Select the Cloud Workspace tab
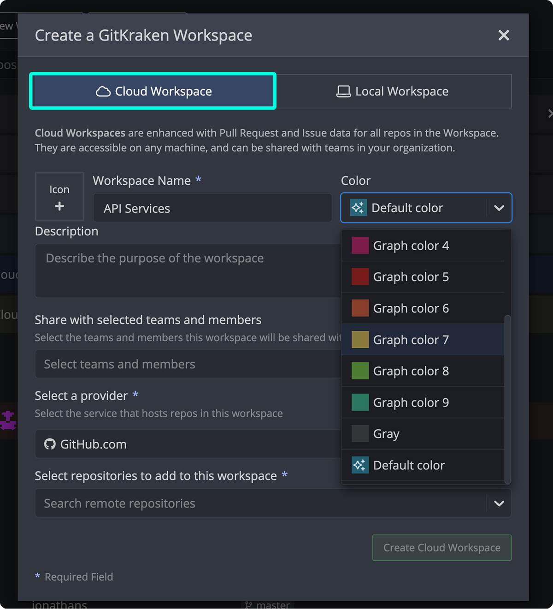This screenshot has height=609, width=553. [153, 91]
